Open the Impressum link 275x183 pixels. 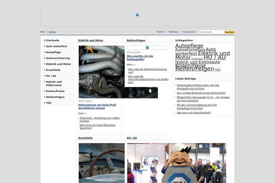coord(189,32)
